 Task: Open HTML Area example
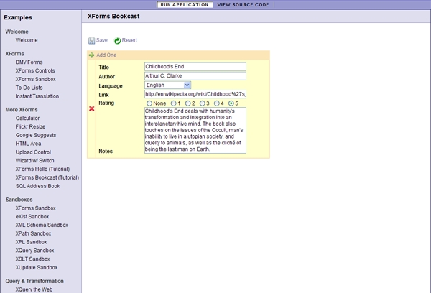click(28, 144)
